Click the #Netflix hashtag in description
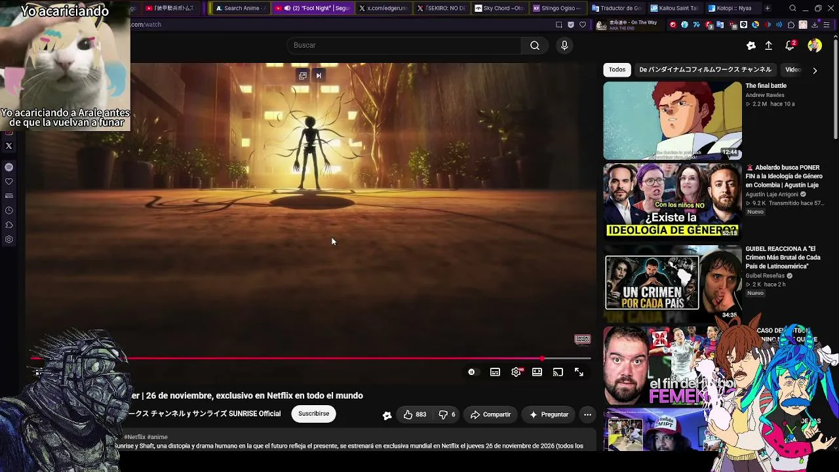Image resolution: width=839 pixels, height=472 pixels. click(x=134, y=437)
